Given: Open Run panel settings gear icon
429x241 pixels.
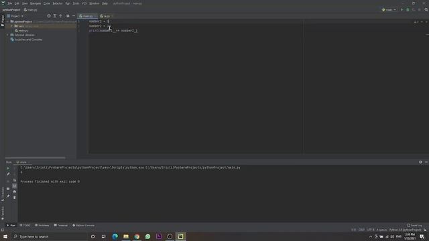Looking at the screenshot, I should click(420, 162).
